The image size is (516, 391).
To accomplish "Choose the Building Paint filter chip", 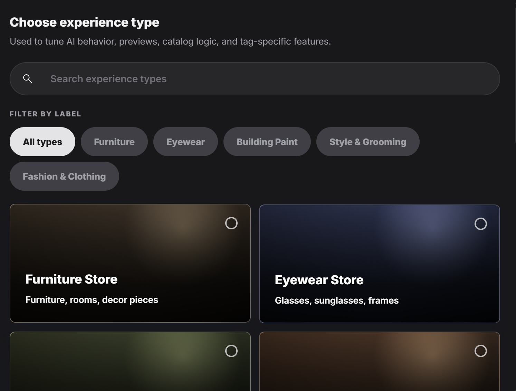I will click(x=267, y=142).
